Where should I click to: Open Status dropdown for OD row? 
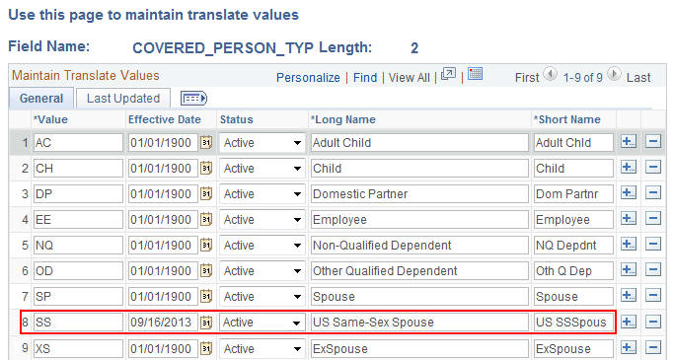(262, 271)
